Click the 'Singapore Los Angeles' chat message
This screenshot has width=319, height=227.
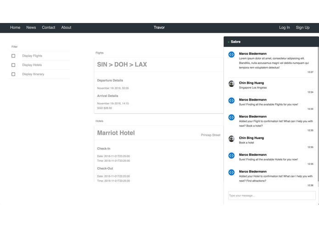point(253,88)
